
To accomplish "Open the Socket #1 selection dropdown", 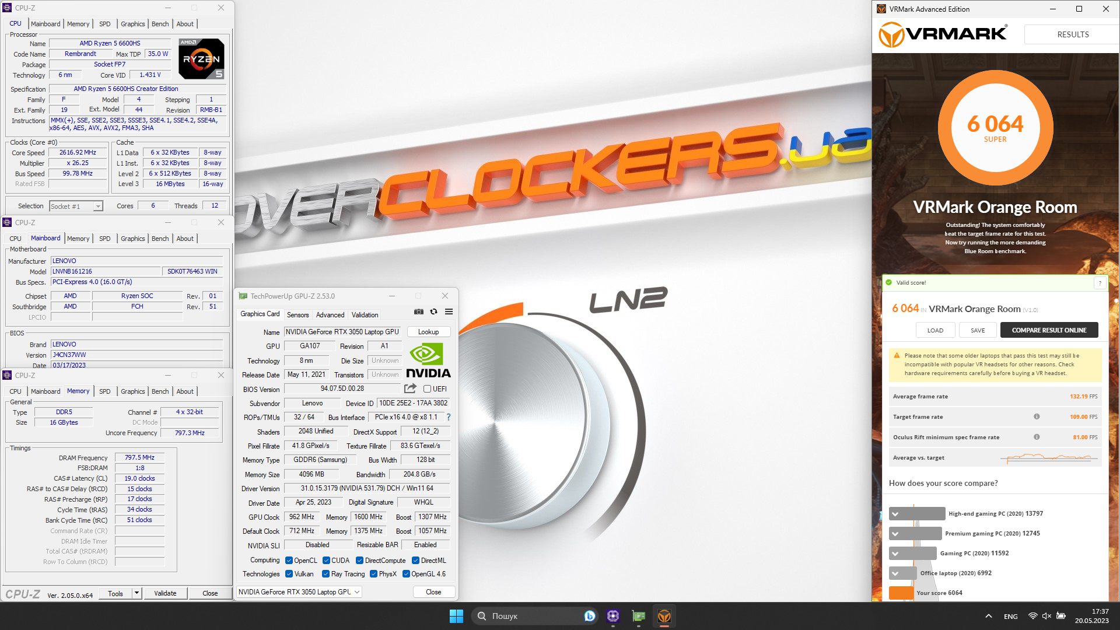I will [76, 206].
